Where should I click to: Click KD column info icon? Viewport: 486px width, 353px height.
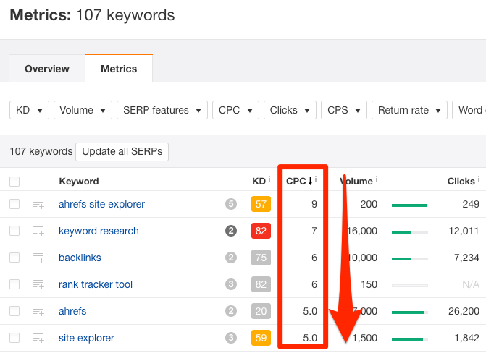[x=269, y=179]
